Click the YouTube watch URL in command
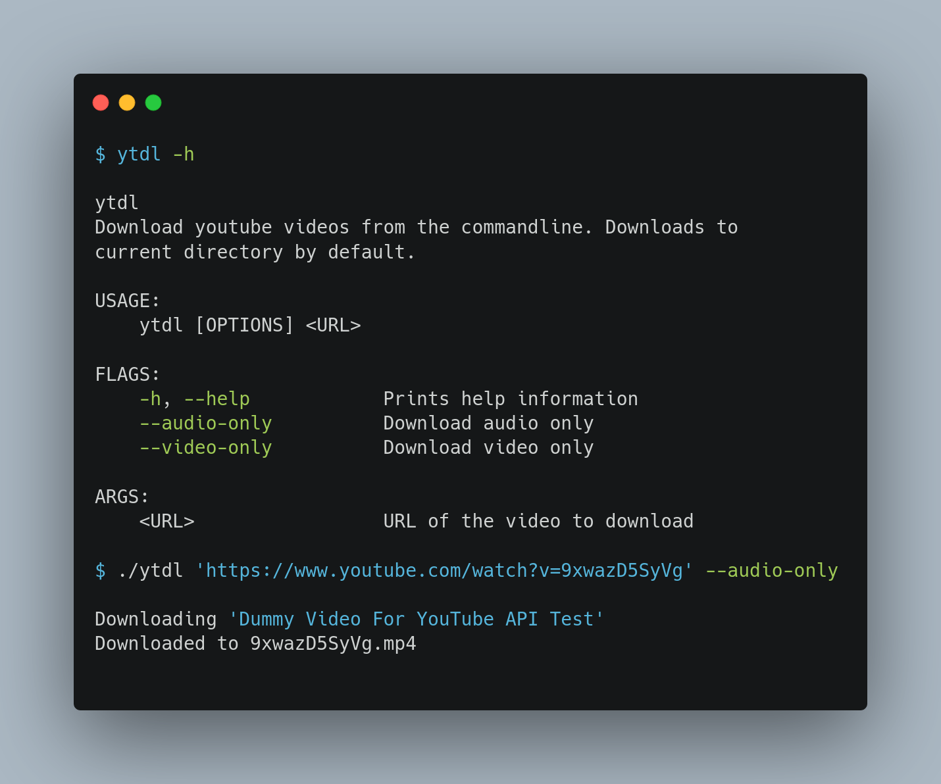The height and width of the screenshot is (784, 941). coord(444,570)
